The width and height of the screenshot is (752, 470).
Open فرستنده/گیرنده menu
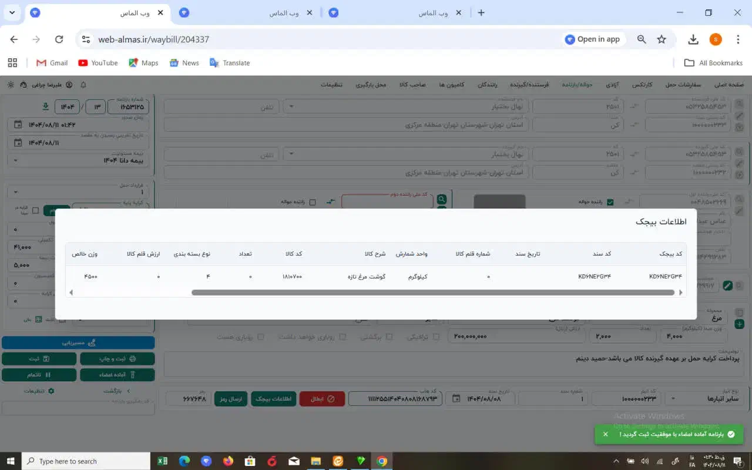[529, 85]
